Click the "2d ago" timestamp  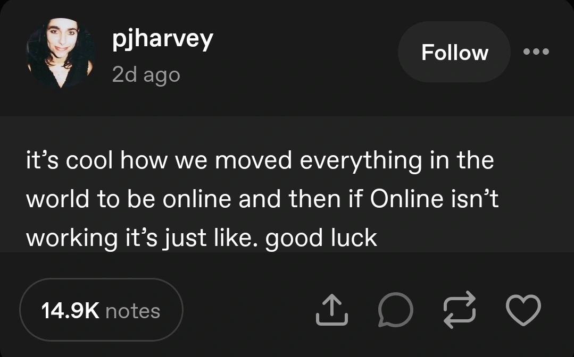(146, 74)
